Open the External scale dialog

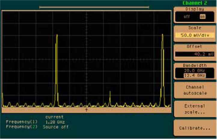(x=195, y=109)
